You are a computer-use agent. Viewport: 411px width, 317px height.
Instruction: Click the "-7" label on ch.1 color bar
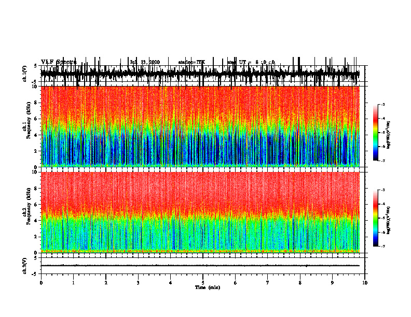click(x=382, y=161)
